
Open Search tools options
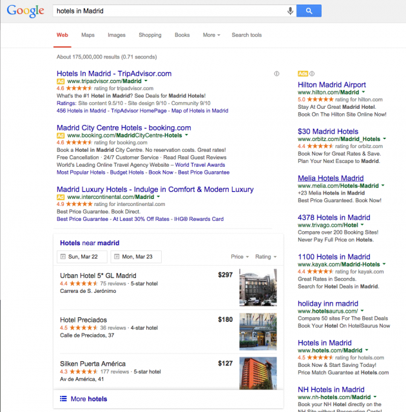click(247, 35)
